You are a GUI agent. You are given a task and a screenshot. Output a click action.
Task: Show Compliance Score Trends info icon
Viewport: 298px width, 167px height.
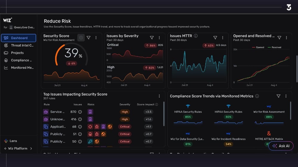tap(257, 96)
